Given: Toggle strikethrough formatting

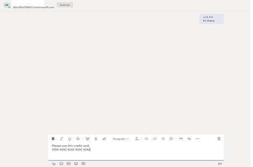Looking at the screenshot, I should 78,139.
